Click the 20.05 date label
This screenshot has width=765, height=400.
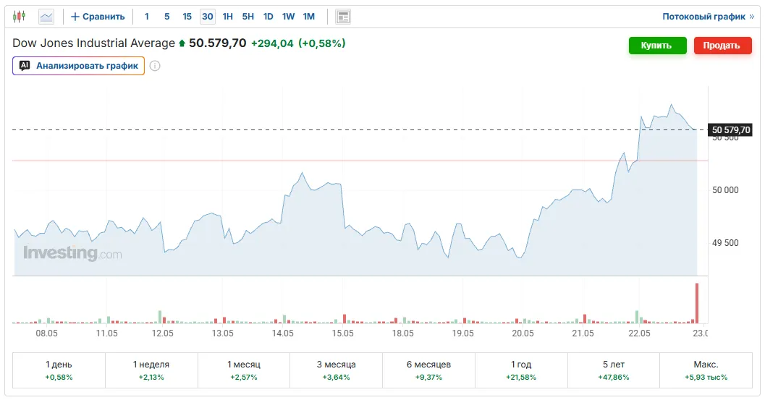coord(523,333)
